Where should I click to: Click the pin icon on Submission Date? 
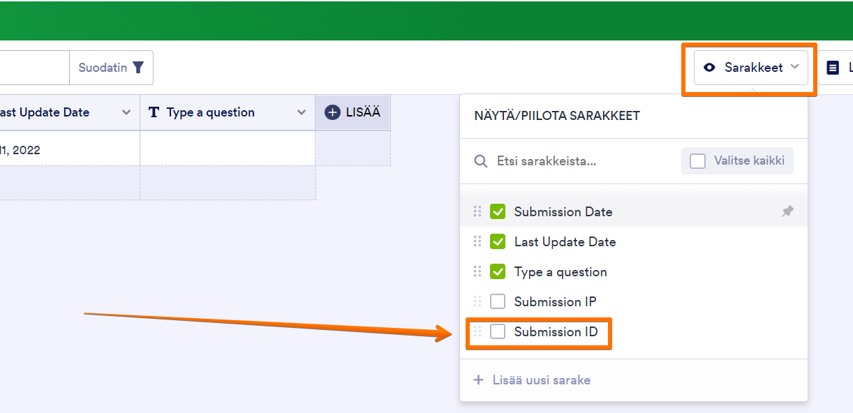(x=787, y=211)
